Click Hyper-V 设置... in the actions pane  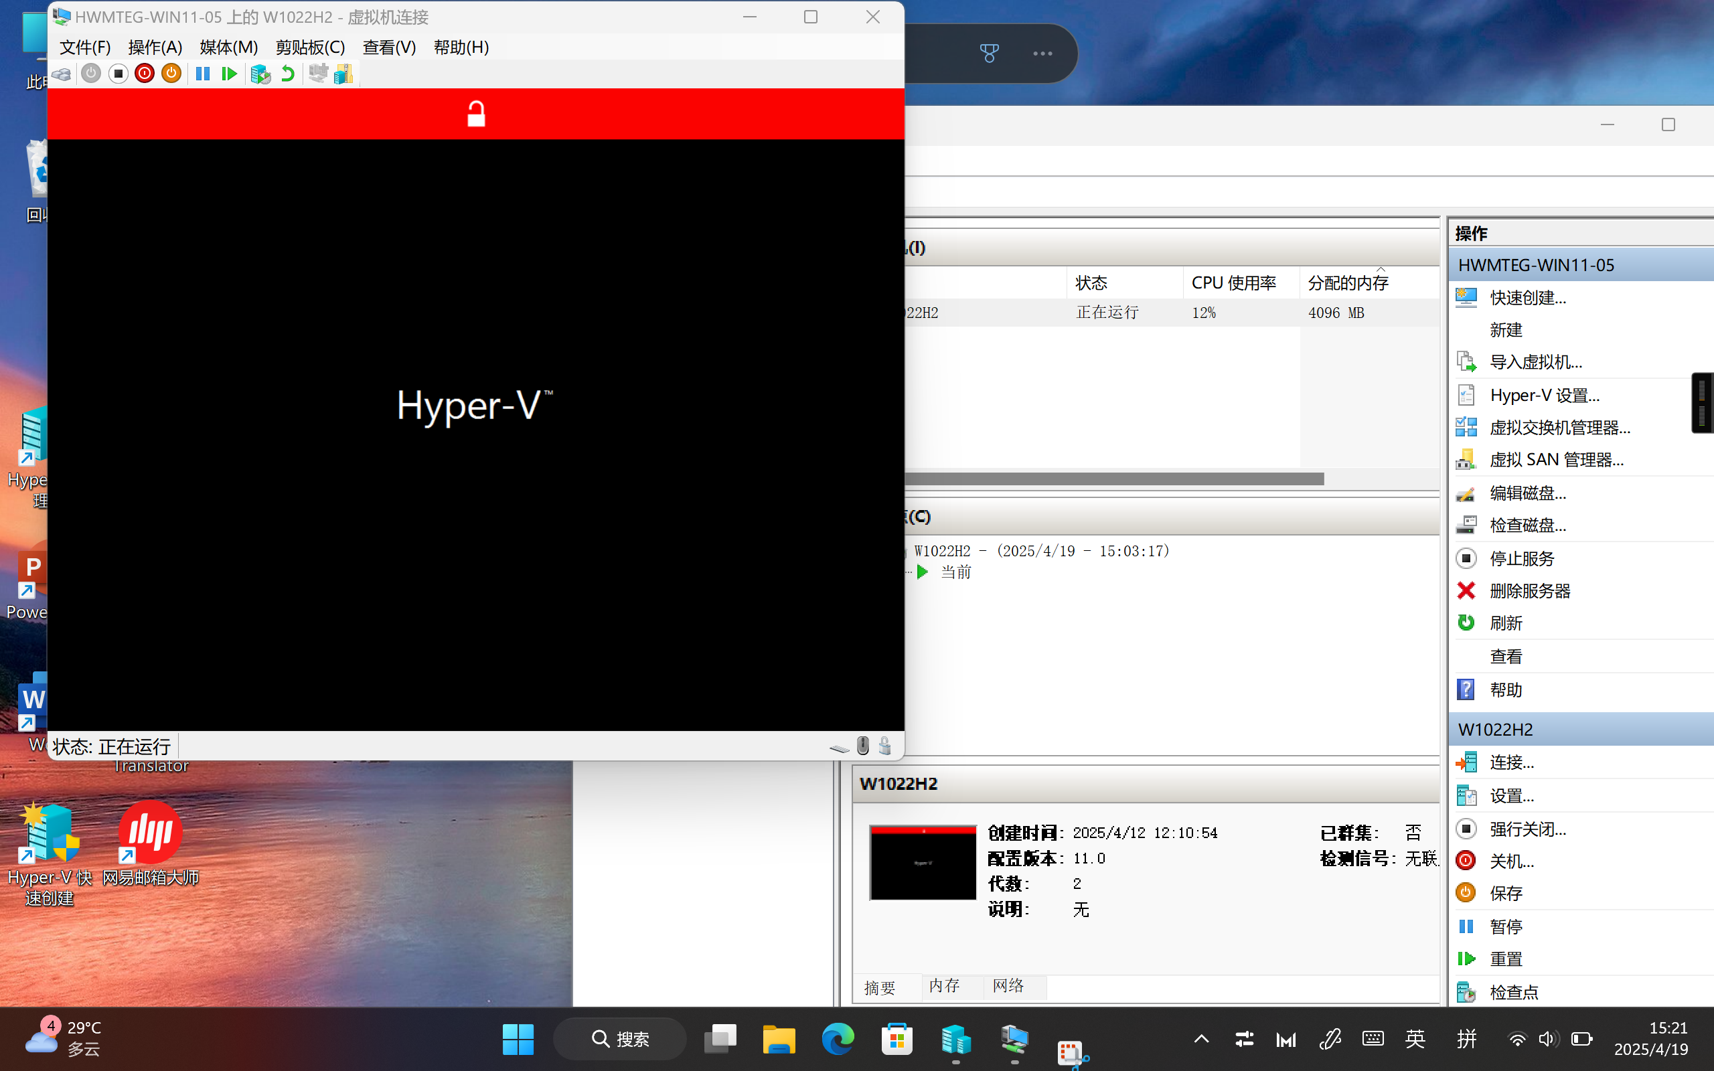pyautogui.click(x=1544, y=395)
